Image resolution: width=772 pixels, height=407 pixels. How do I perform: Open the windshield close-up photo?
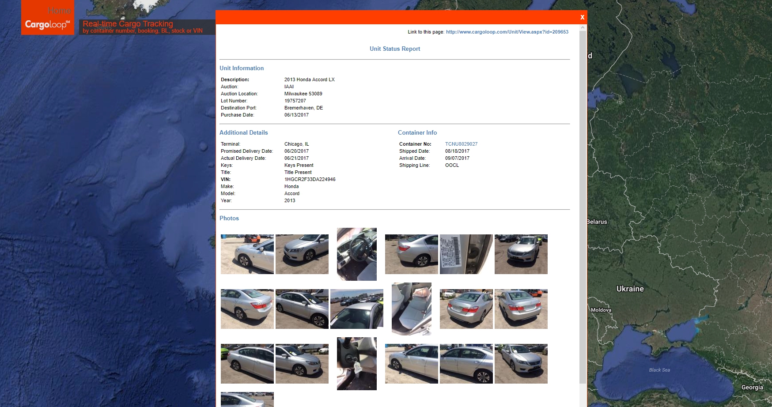coord(357,309)
